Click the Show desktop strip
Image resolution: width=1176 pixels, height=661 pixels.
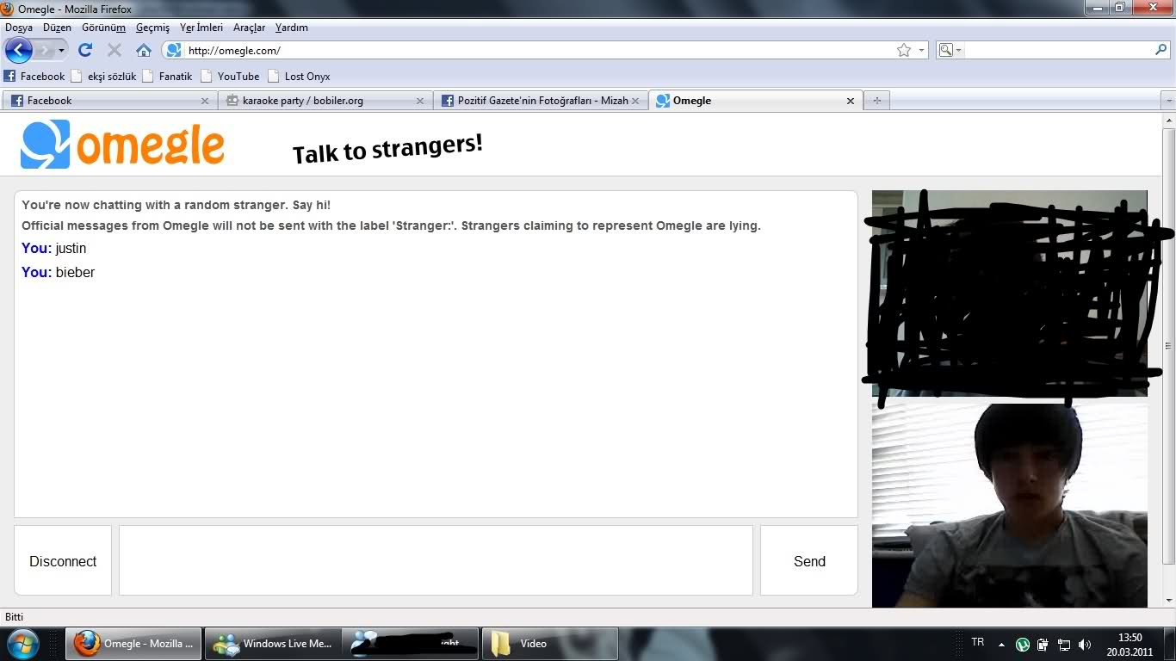pyautogui.click(x=1170, y=644)
